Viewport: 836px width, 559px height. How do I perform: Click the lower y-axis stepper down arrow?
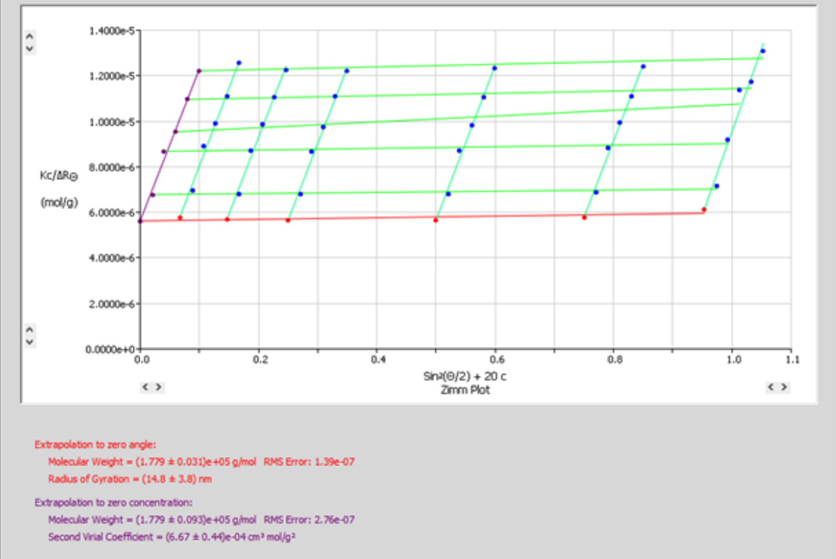pos(28,340)
